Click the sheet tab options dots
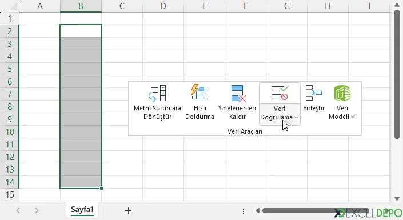This screenshot has height=220, width=403. 244,211
